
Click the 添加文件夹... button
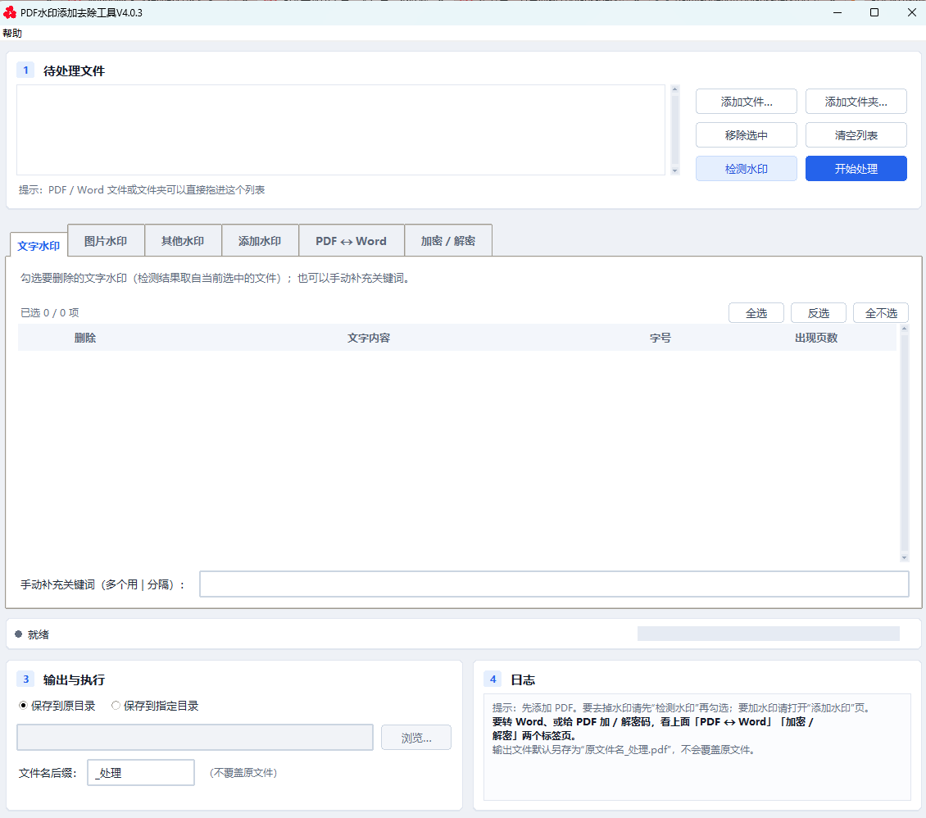[856, 102]
